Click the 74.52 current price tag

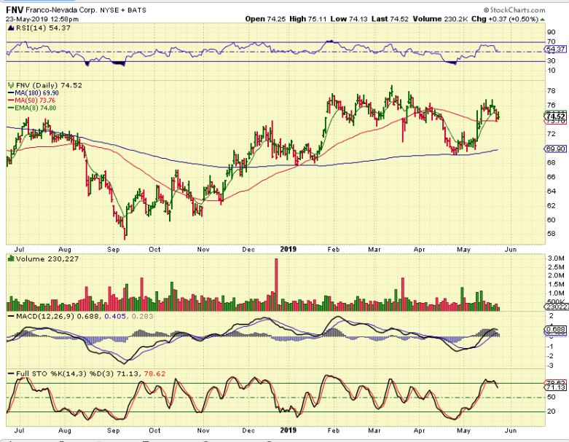click(x=554, y=117)
